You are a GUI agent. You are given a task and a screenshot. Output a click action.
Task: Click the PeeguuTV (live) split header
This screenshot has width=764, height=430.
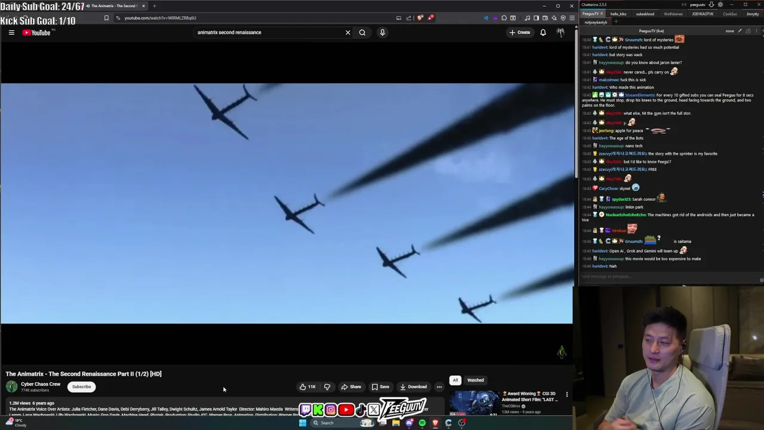point(651,31)
